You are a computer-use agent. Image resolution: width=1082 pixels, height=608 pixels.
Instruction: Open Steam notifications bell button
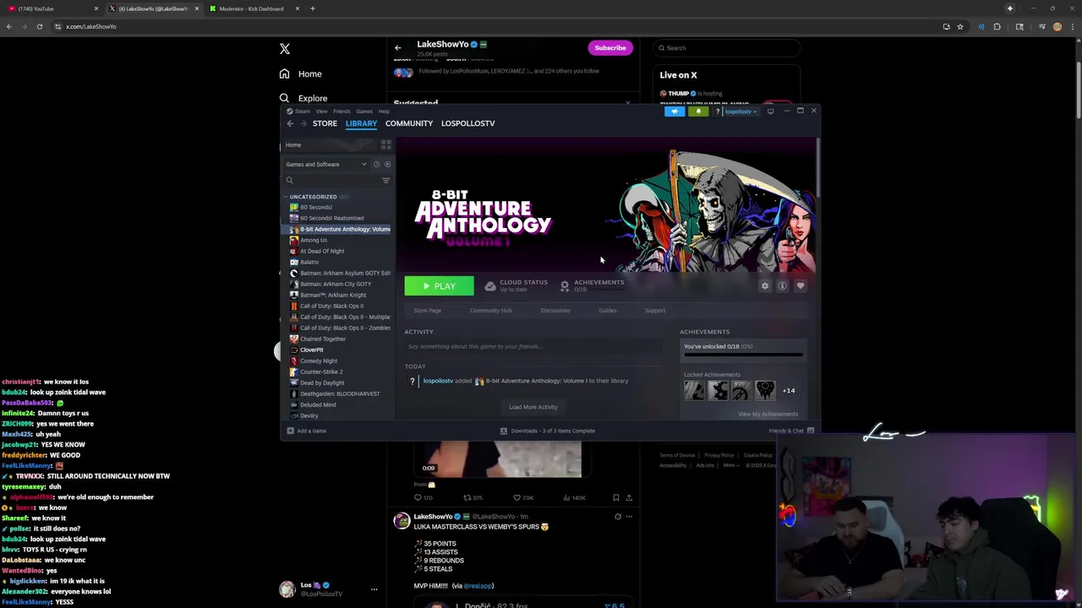(x=698, y=111)
